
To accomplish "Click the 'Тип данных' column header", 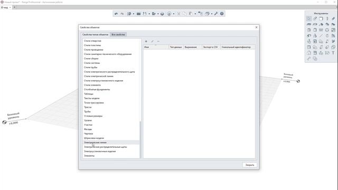I will (x=176, y=47).
